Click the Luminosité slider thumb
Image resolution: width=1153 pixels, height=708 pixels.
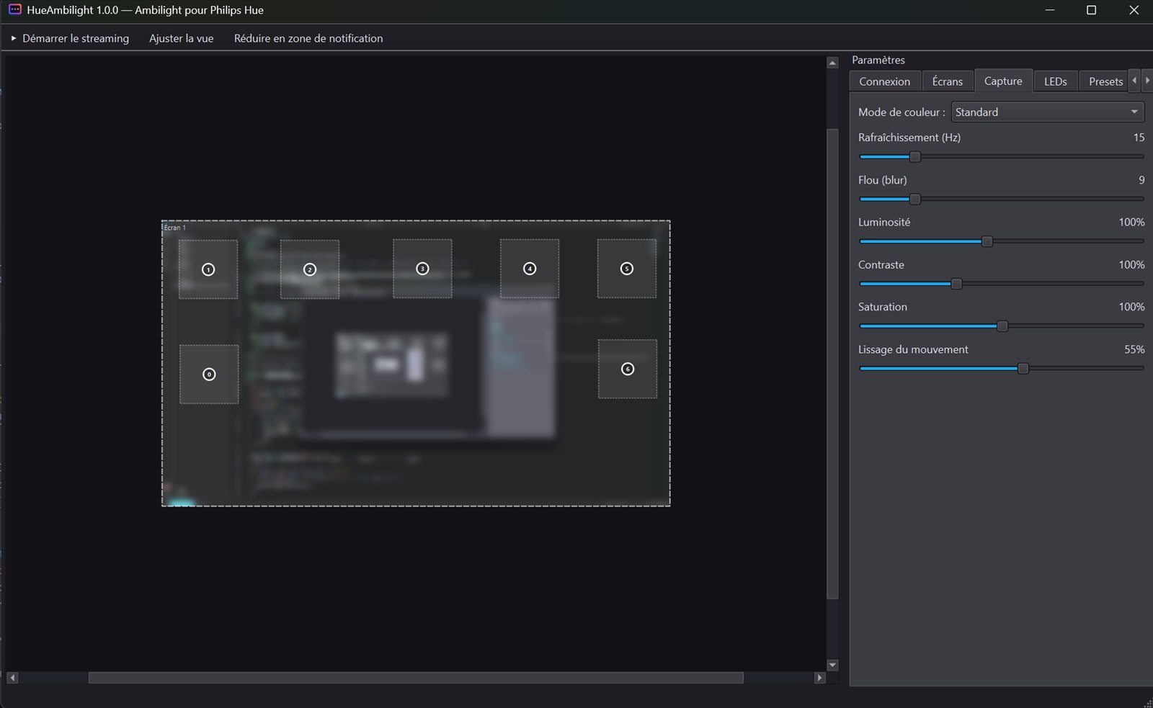(x=987, y=241)
